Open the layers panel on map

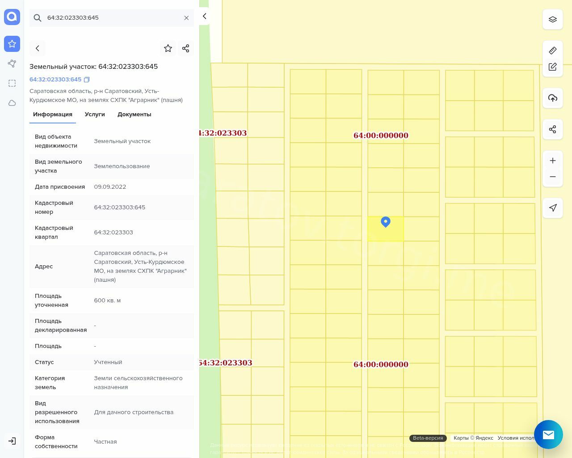[553, 20]
